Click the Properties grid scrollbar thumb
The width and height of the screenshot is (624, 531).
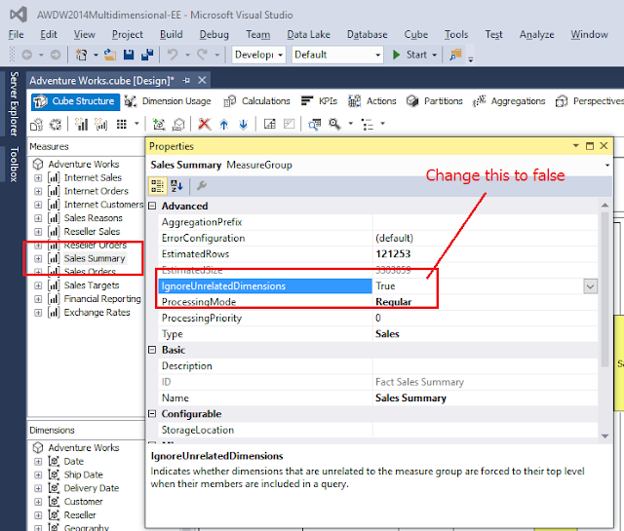pyautogui.click(x=604, y=289)
